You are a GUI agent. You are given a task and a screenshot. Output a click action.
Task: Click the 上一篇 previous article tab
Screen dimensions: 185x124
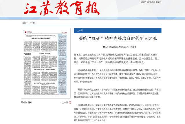tap(80, 30)
